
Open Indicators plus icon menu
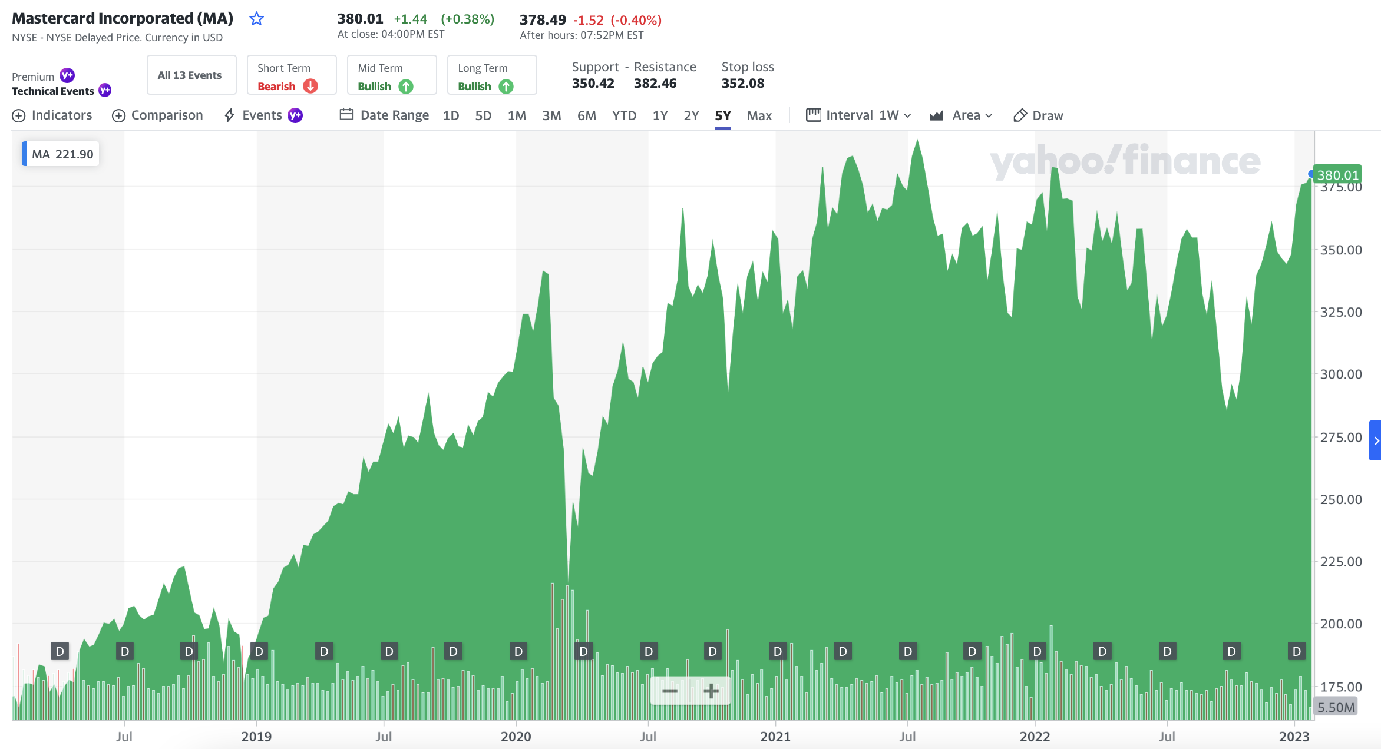(x=19, y=116)
